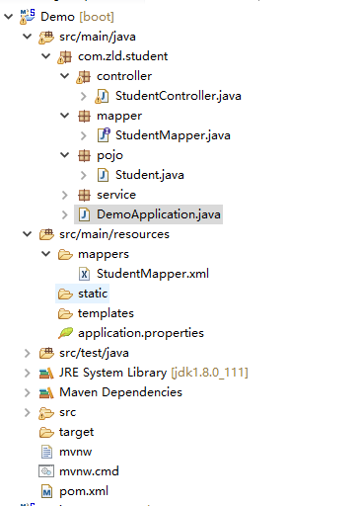362x506 pixels.
Task: Select the DemoApplication.java label
Action: point(159,214)
